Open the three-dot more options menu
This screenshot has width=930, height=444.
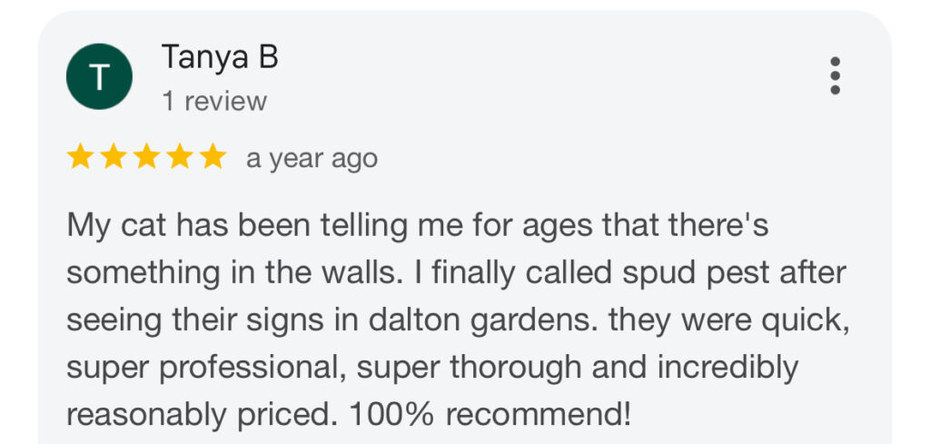(836, 75)
